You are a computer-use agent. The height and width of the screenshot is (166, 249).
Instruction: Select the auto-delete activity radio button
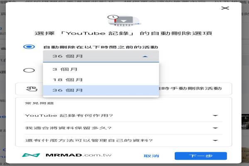click(29, 47)
